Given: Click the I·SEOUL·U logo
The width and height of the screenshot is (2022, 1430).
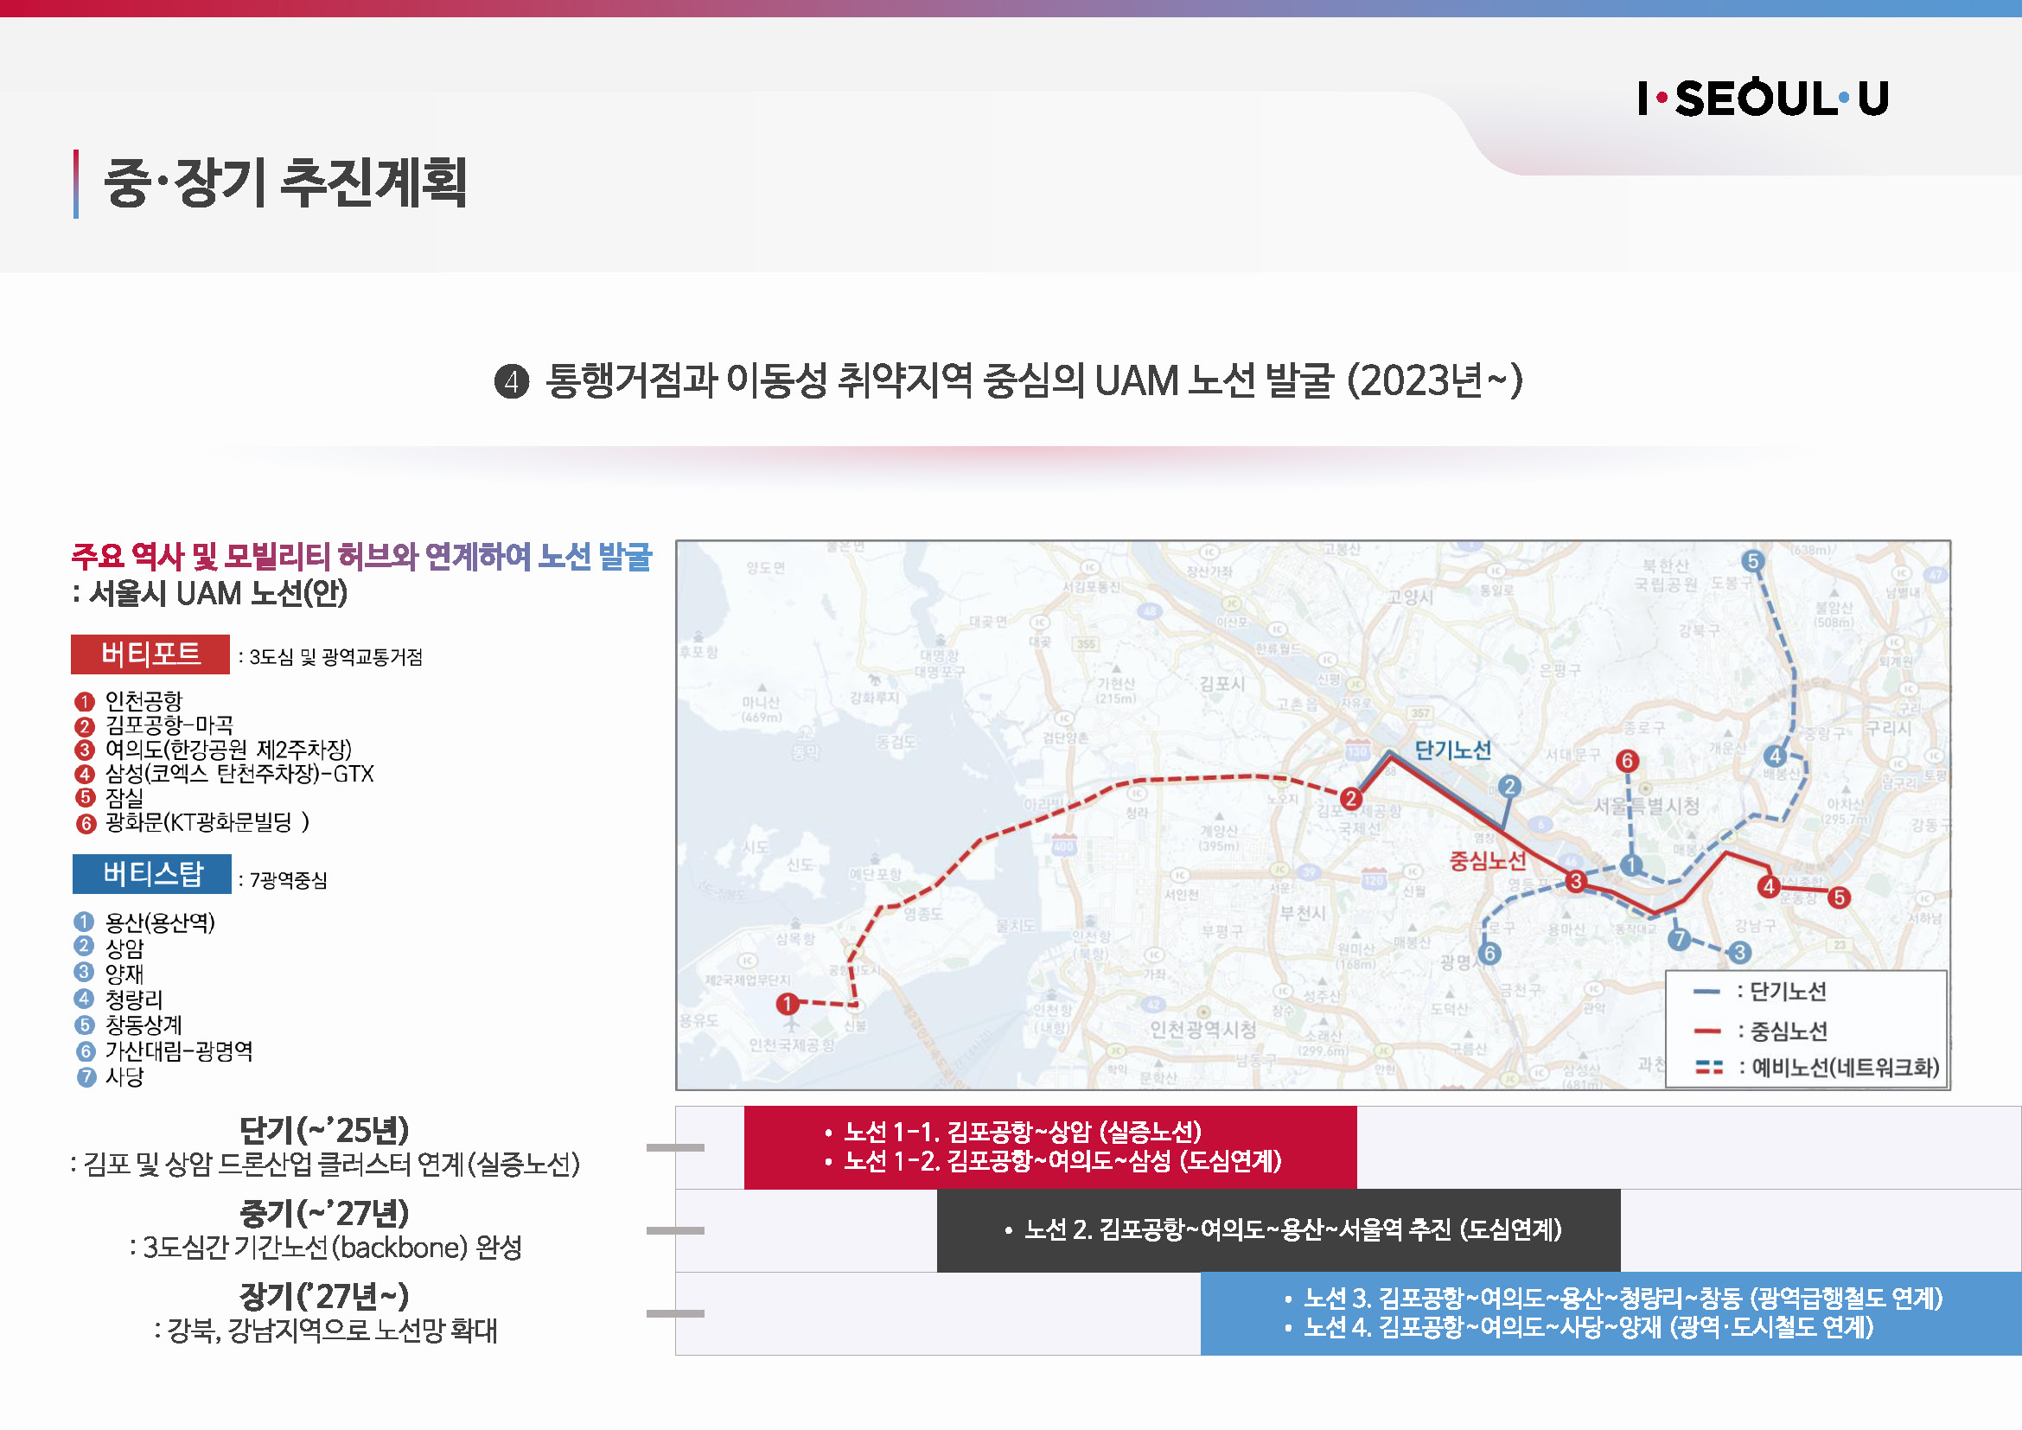Looking at the screenshot, I should tap(1763, 98).
